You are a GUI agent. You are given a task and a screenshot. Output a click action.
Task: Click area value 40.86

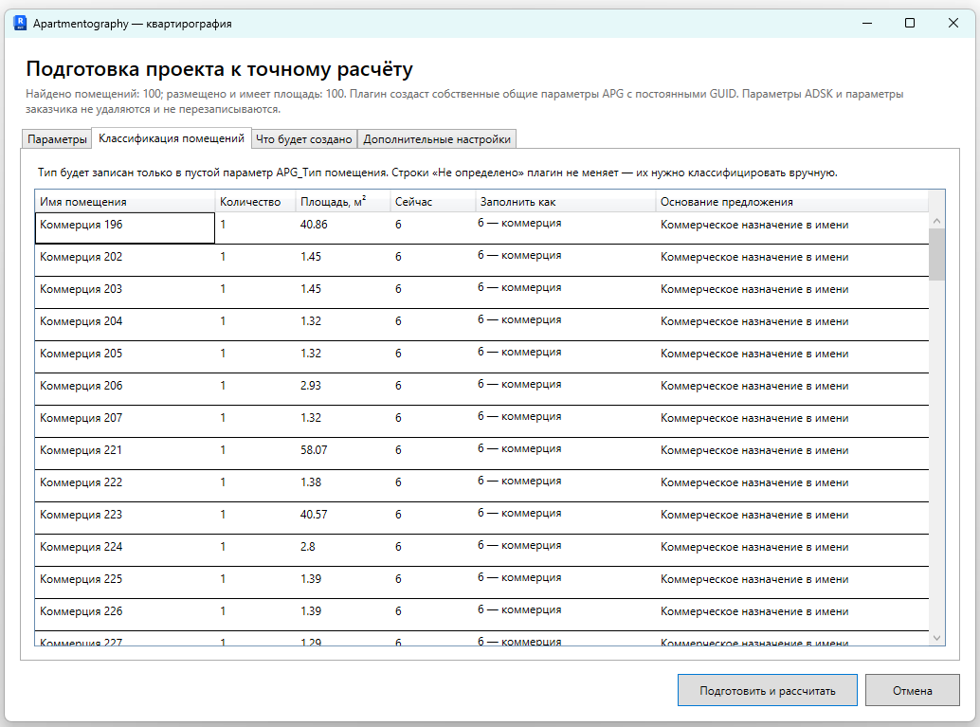click(x=314, y=225)
